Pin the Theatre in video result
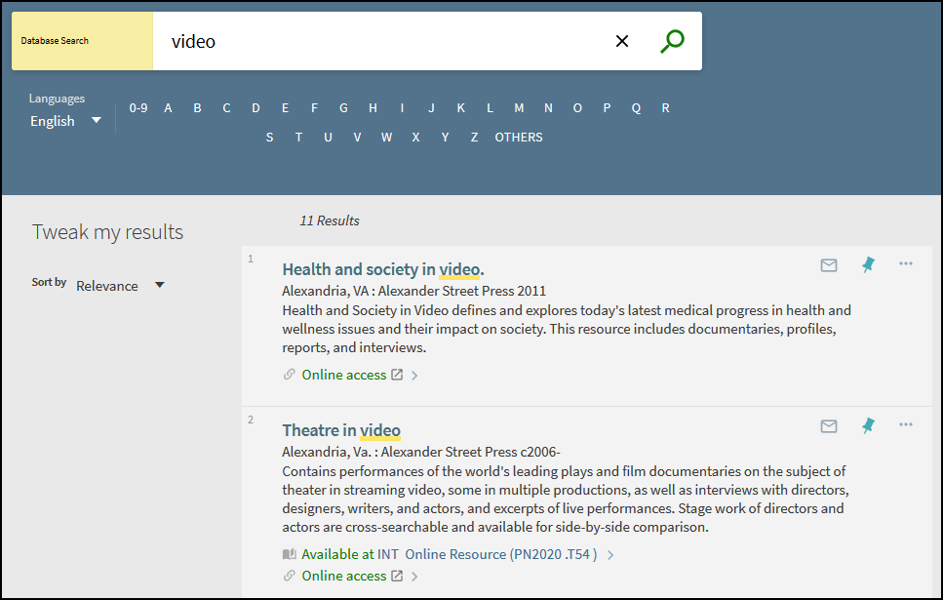Image resolution: width=943 pixels, height=600 pixels. click(868, 425)
